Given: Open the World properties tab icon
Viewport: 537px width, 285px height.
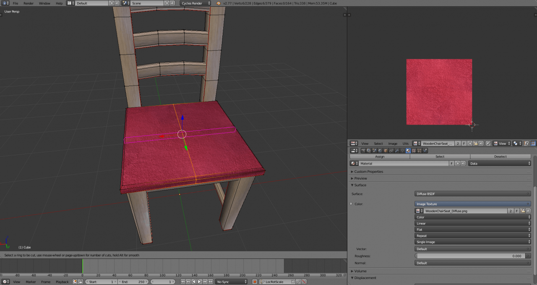Looking at the screenshot, I should [x=380, y=150].
